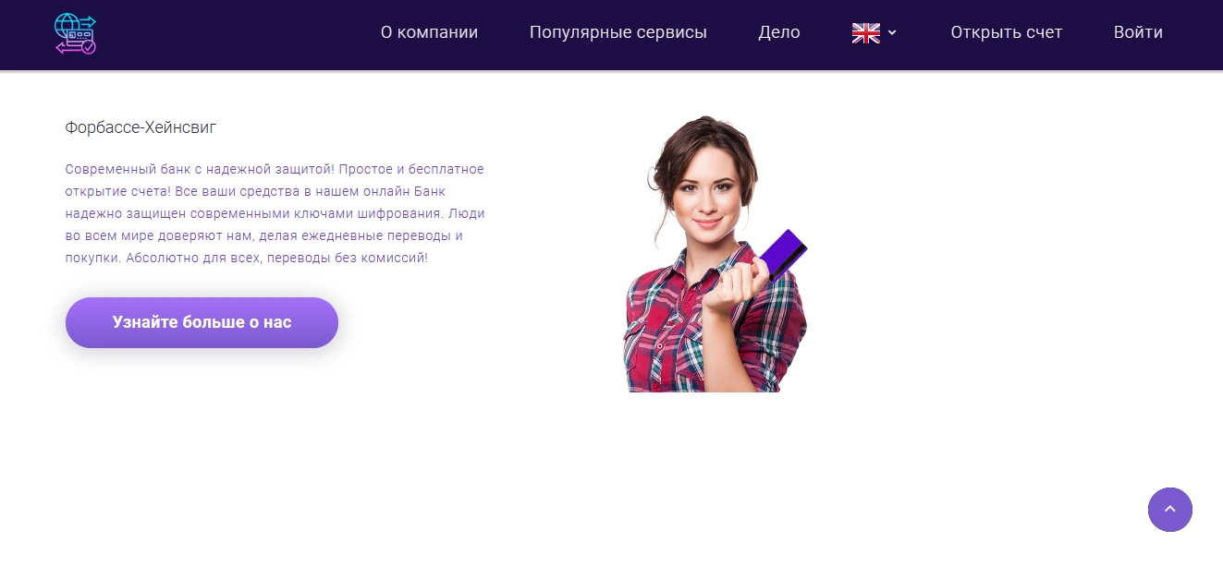Image resolution: width=1223 pixels, height=566 pixels.
Task: Click the UK flag language icon
Action: tap(865, 33)
